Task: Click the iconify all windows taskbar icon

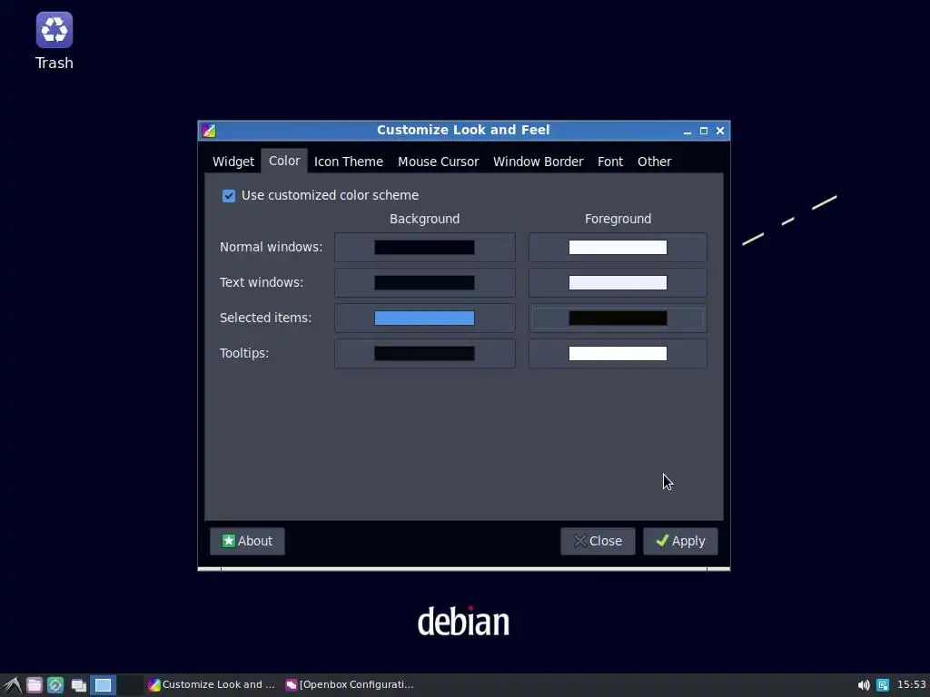Action: pyautogui.click(x=79, y=685)
